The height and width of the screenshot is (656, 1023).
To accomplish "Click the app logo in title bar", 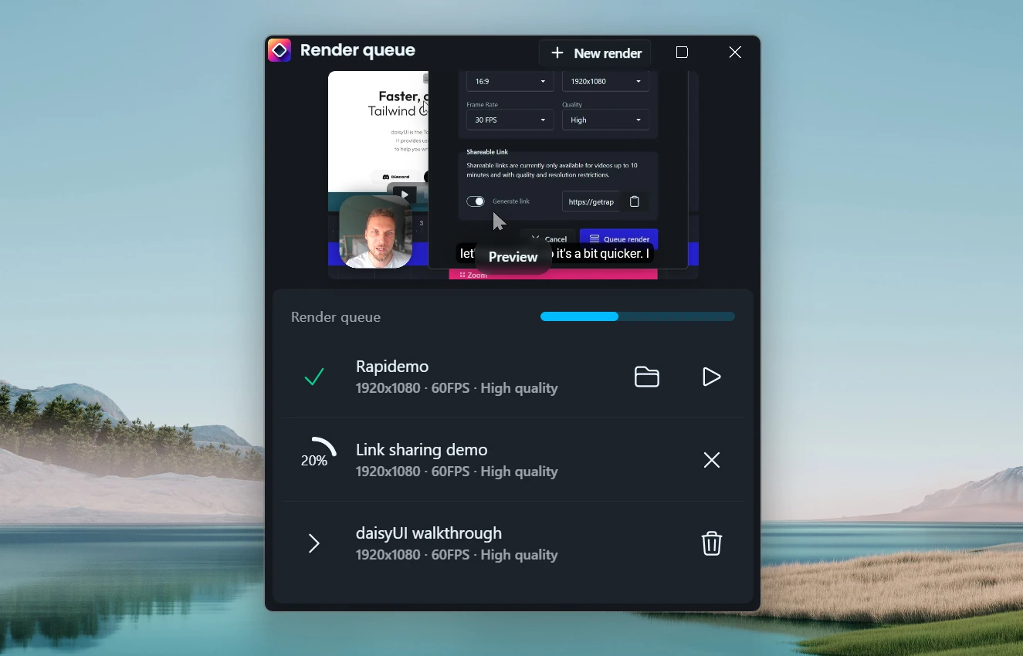I will (x=279, y=51).
